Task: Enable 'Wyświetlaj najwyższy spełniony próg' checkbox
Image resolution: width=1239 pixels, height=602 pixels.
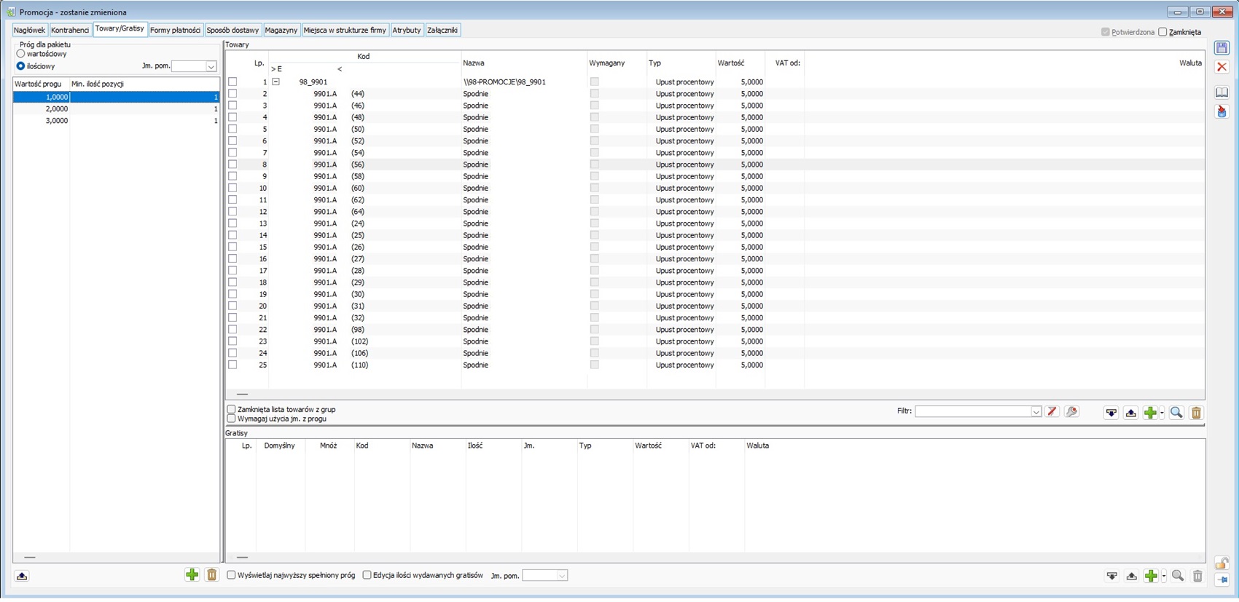Action: (x=232, y=575)
